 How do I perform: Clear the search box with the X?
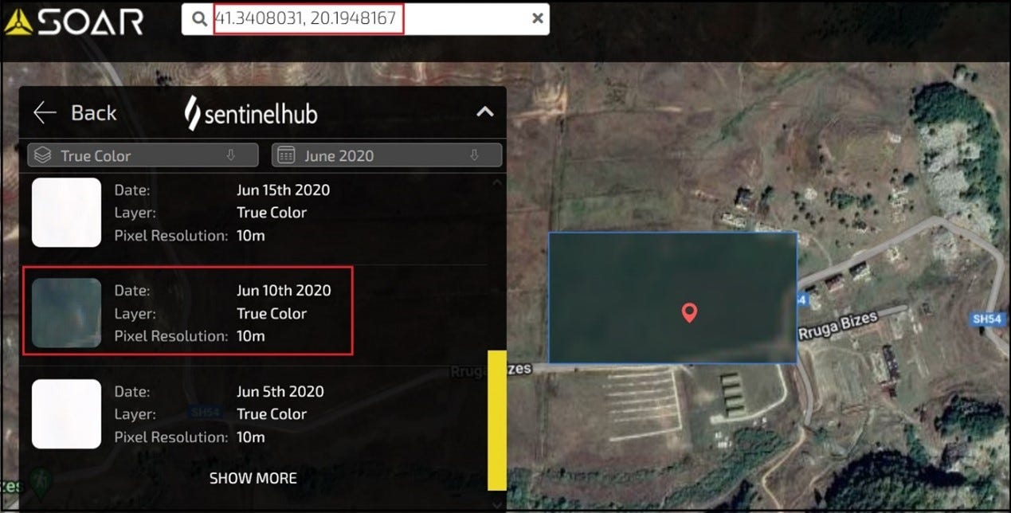tap(538, 18)
